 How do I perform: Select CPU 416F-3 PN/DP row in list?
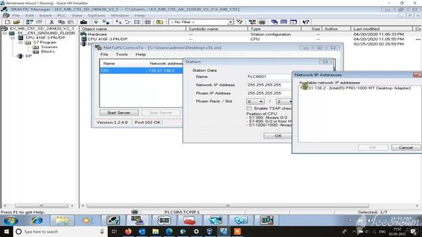click(107, 39)
